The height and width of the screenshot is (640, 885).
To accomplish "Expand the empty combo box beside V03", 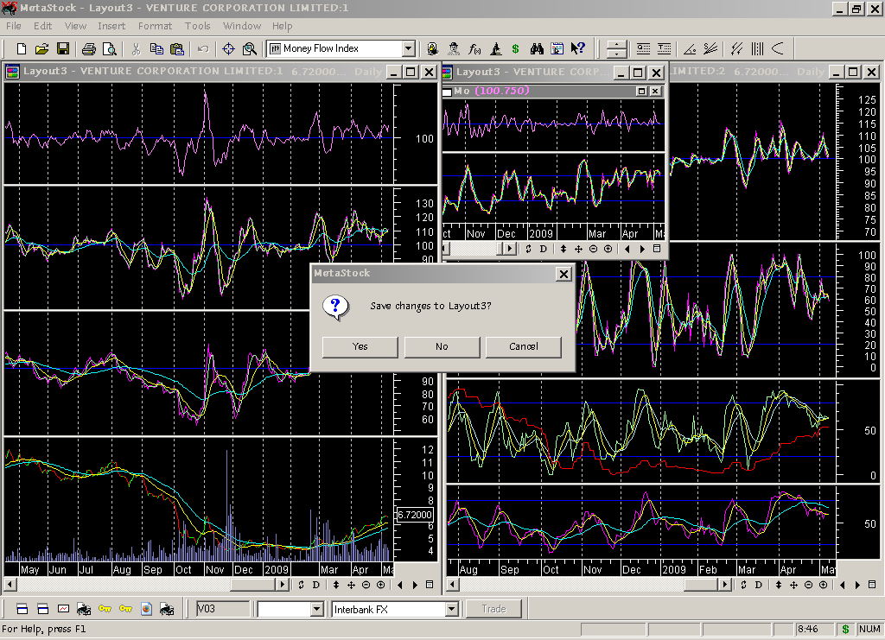I will [316, 609].
